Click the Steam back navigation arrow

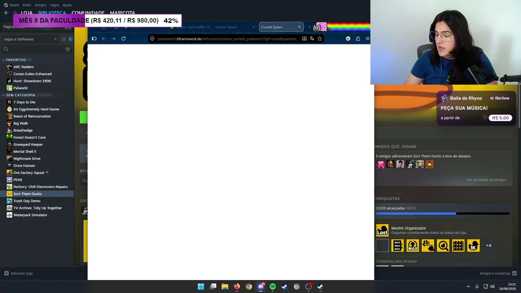6,13
